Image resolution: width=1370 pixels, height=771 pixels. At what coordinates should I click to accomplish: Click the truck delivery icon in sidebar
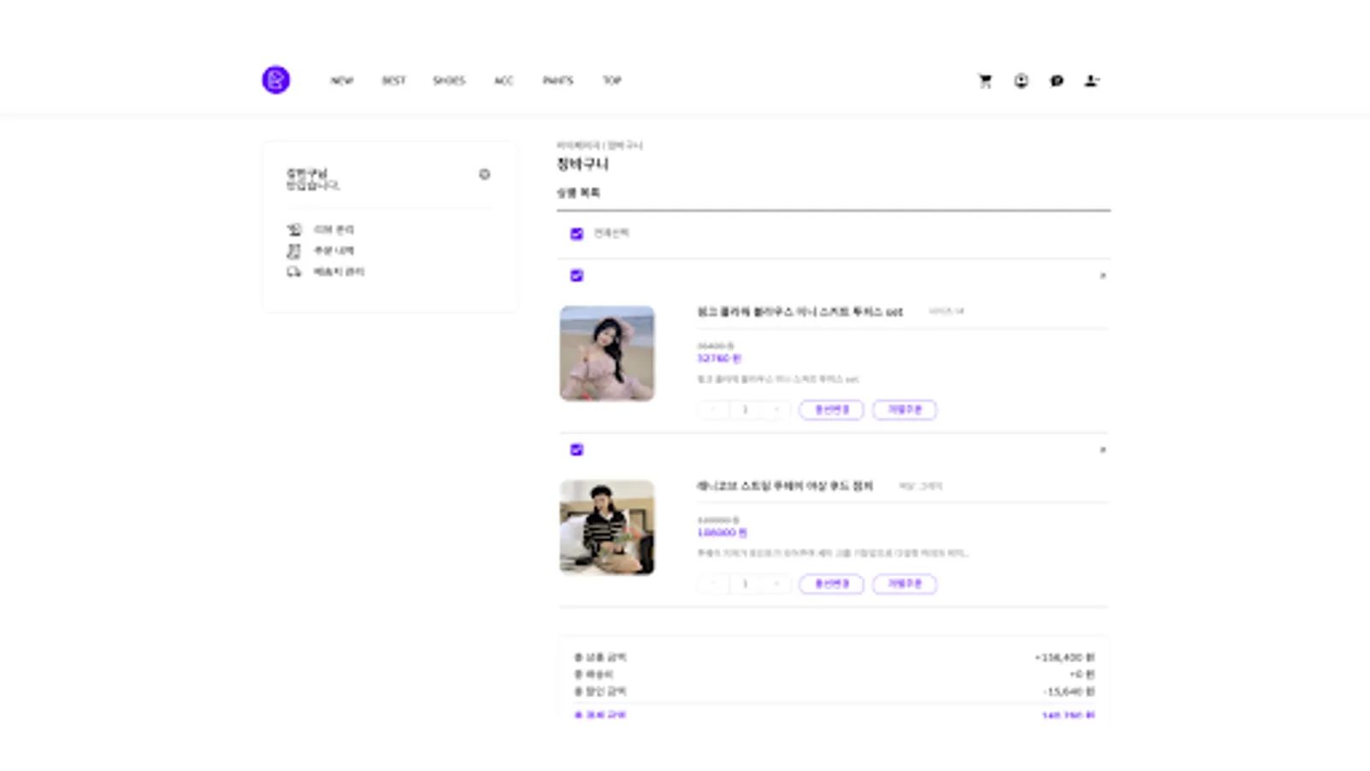tap(294, 272)
